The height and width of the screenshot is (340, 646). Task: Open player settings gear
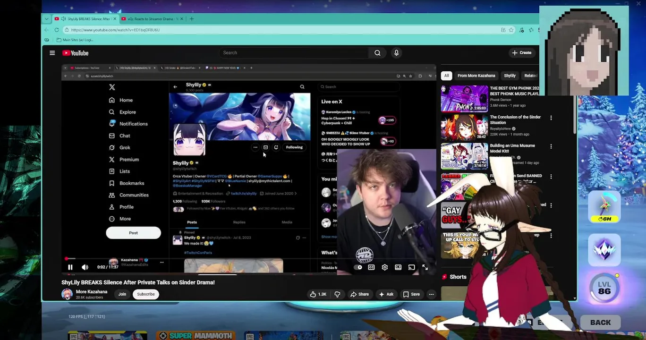pos(384,267)
